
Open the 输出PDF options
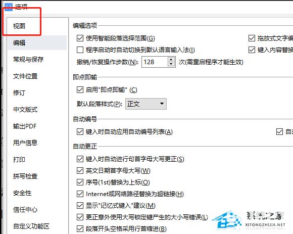click(25, 126)
